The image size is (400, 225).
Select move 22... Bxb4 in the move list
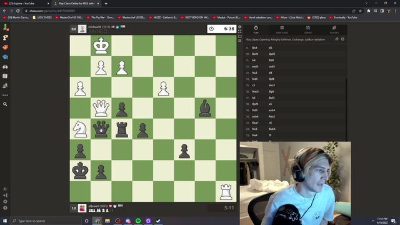point(272,129)
